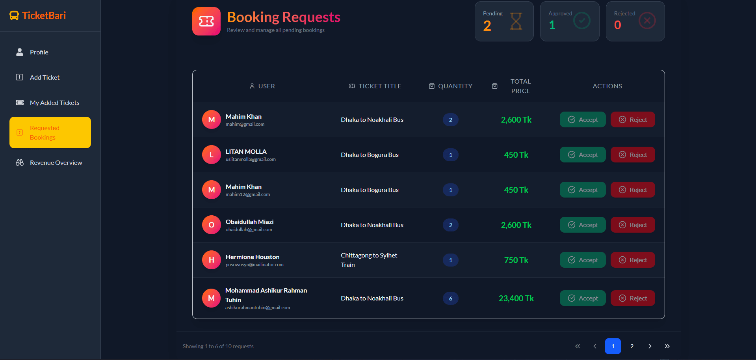Accept the 23,400 Tk booking
Image resolution: width=756 pixels, height=360 pixels.
coord(583,298)
